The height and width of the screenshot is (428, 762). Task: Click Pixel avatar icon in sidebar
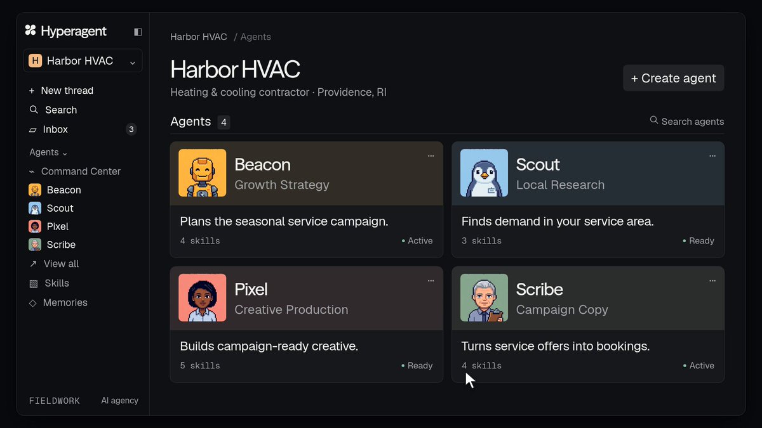coord(35,226)
